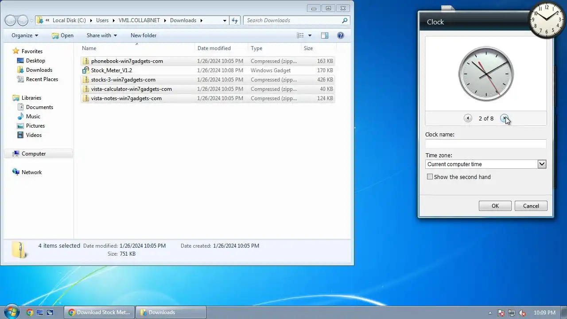Select Stock_Meter_V1.2 gadget file icon
The height and width of the screenshot is (319, 567).
86,70
